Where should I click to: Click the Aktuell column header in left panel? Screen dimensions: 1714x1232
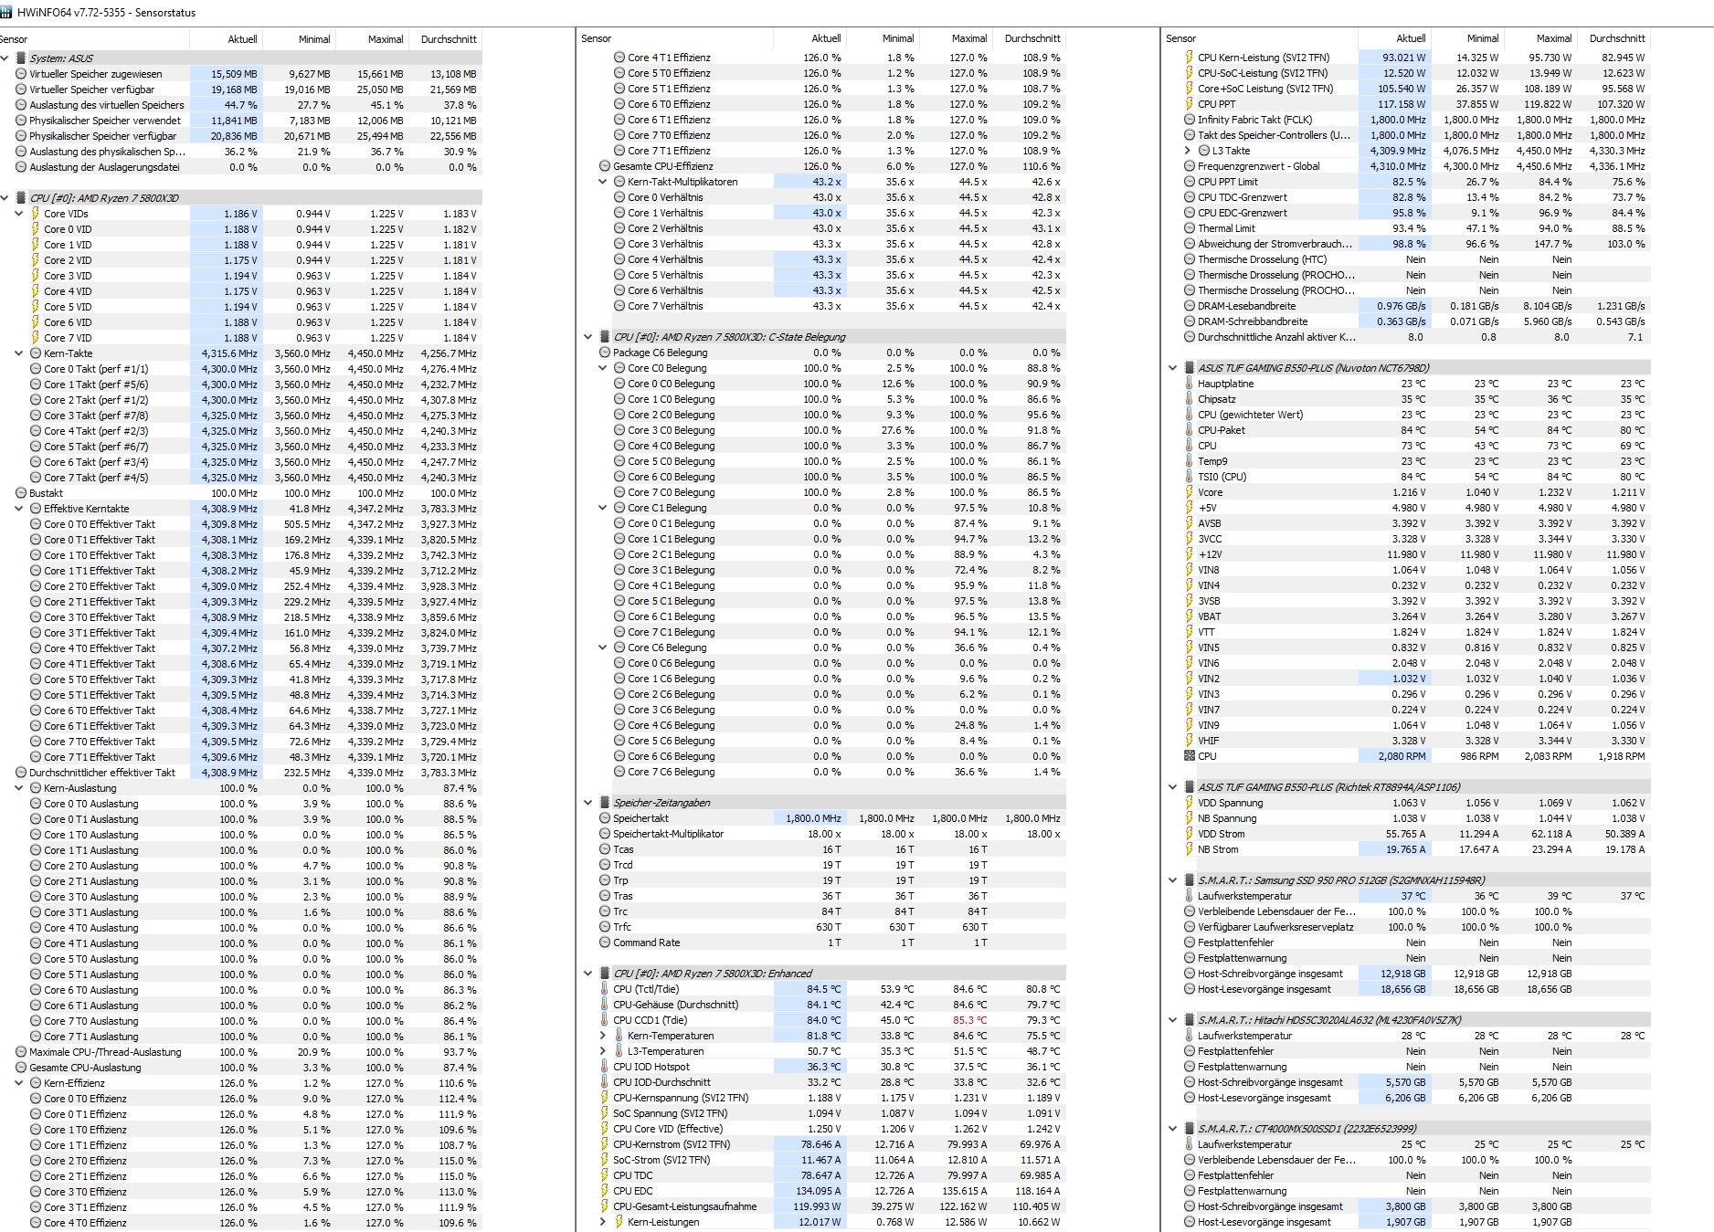226,39
